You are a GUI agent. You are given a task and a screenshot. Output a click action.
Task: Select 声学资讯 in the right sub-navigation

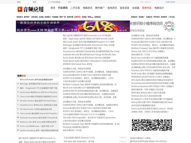click(x=157, y=17)
